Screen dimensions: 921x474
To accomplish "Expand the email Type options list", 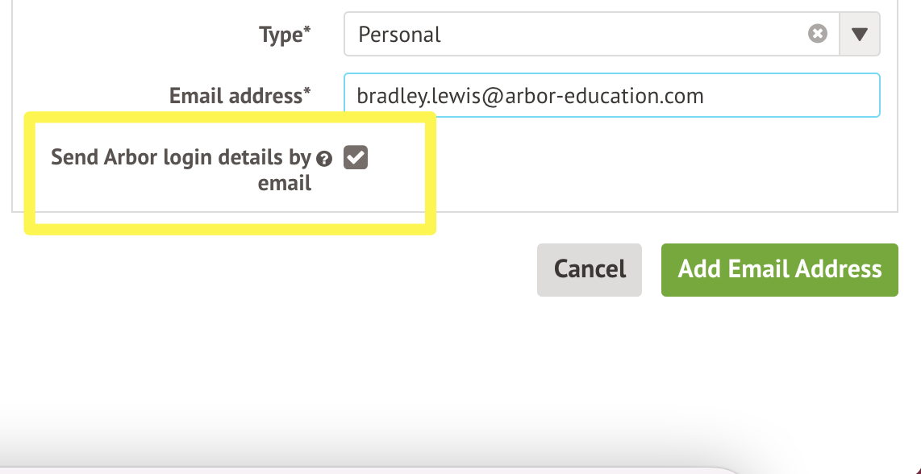I will 860,35.
